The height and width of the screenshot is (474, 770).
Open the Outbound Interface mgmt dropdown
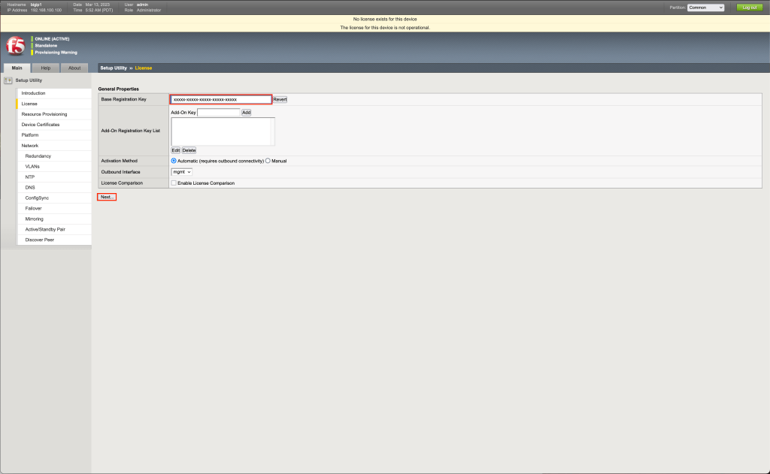(x=182, y=172)
